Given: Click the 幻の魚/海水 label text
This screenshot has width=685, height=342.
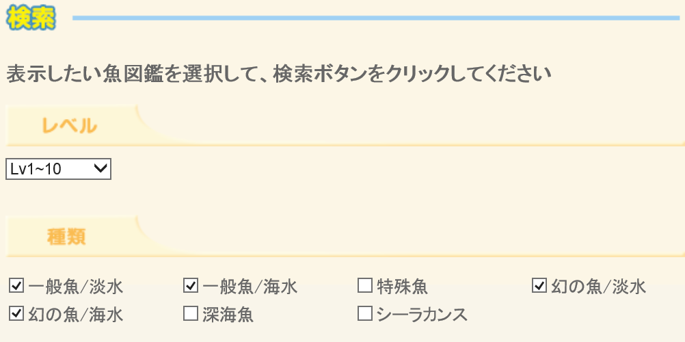Looking at the screenshot, I should 76,315.
